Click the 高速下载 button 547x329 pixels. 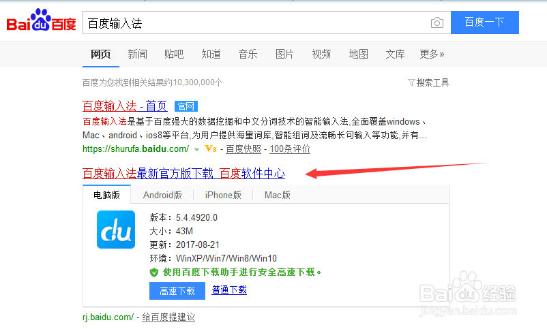(x=177, y=291)
